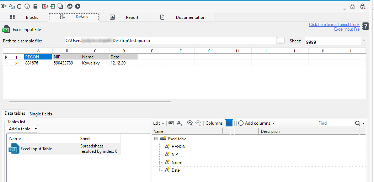This screenshot has width=374, height=182.
Task: Switch to the Single fields tab
Action: pyautogui.click(x=41, y=114)
